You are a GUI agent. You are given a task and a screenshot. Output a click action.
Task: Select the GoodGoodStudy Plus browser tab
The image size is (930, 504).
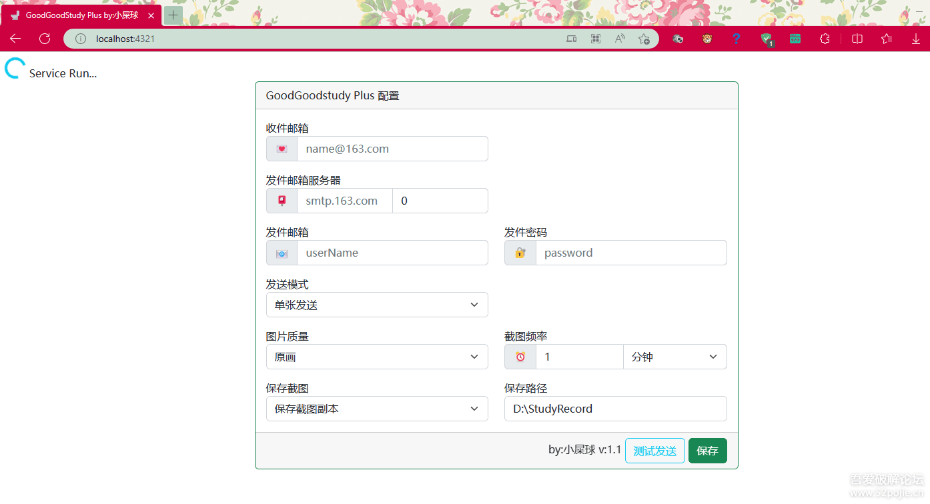(80, 14)
